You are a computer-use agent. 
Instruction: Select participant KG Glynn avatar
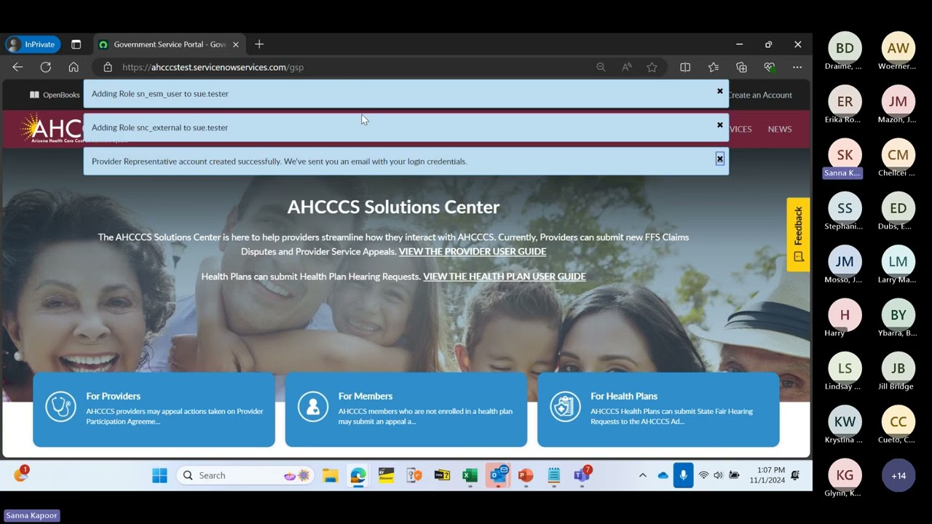pos(845,475)
